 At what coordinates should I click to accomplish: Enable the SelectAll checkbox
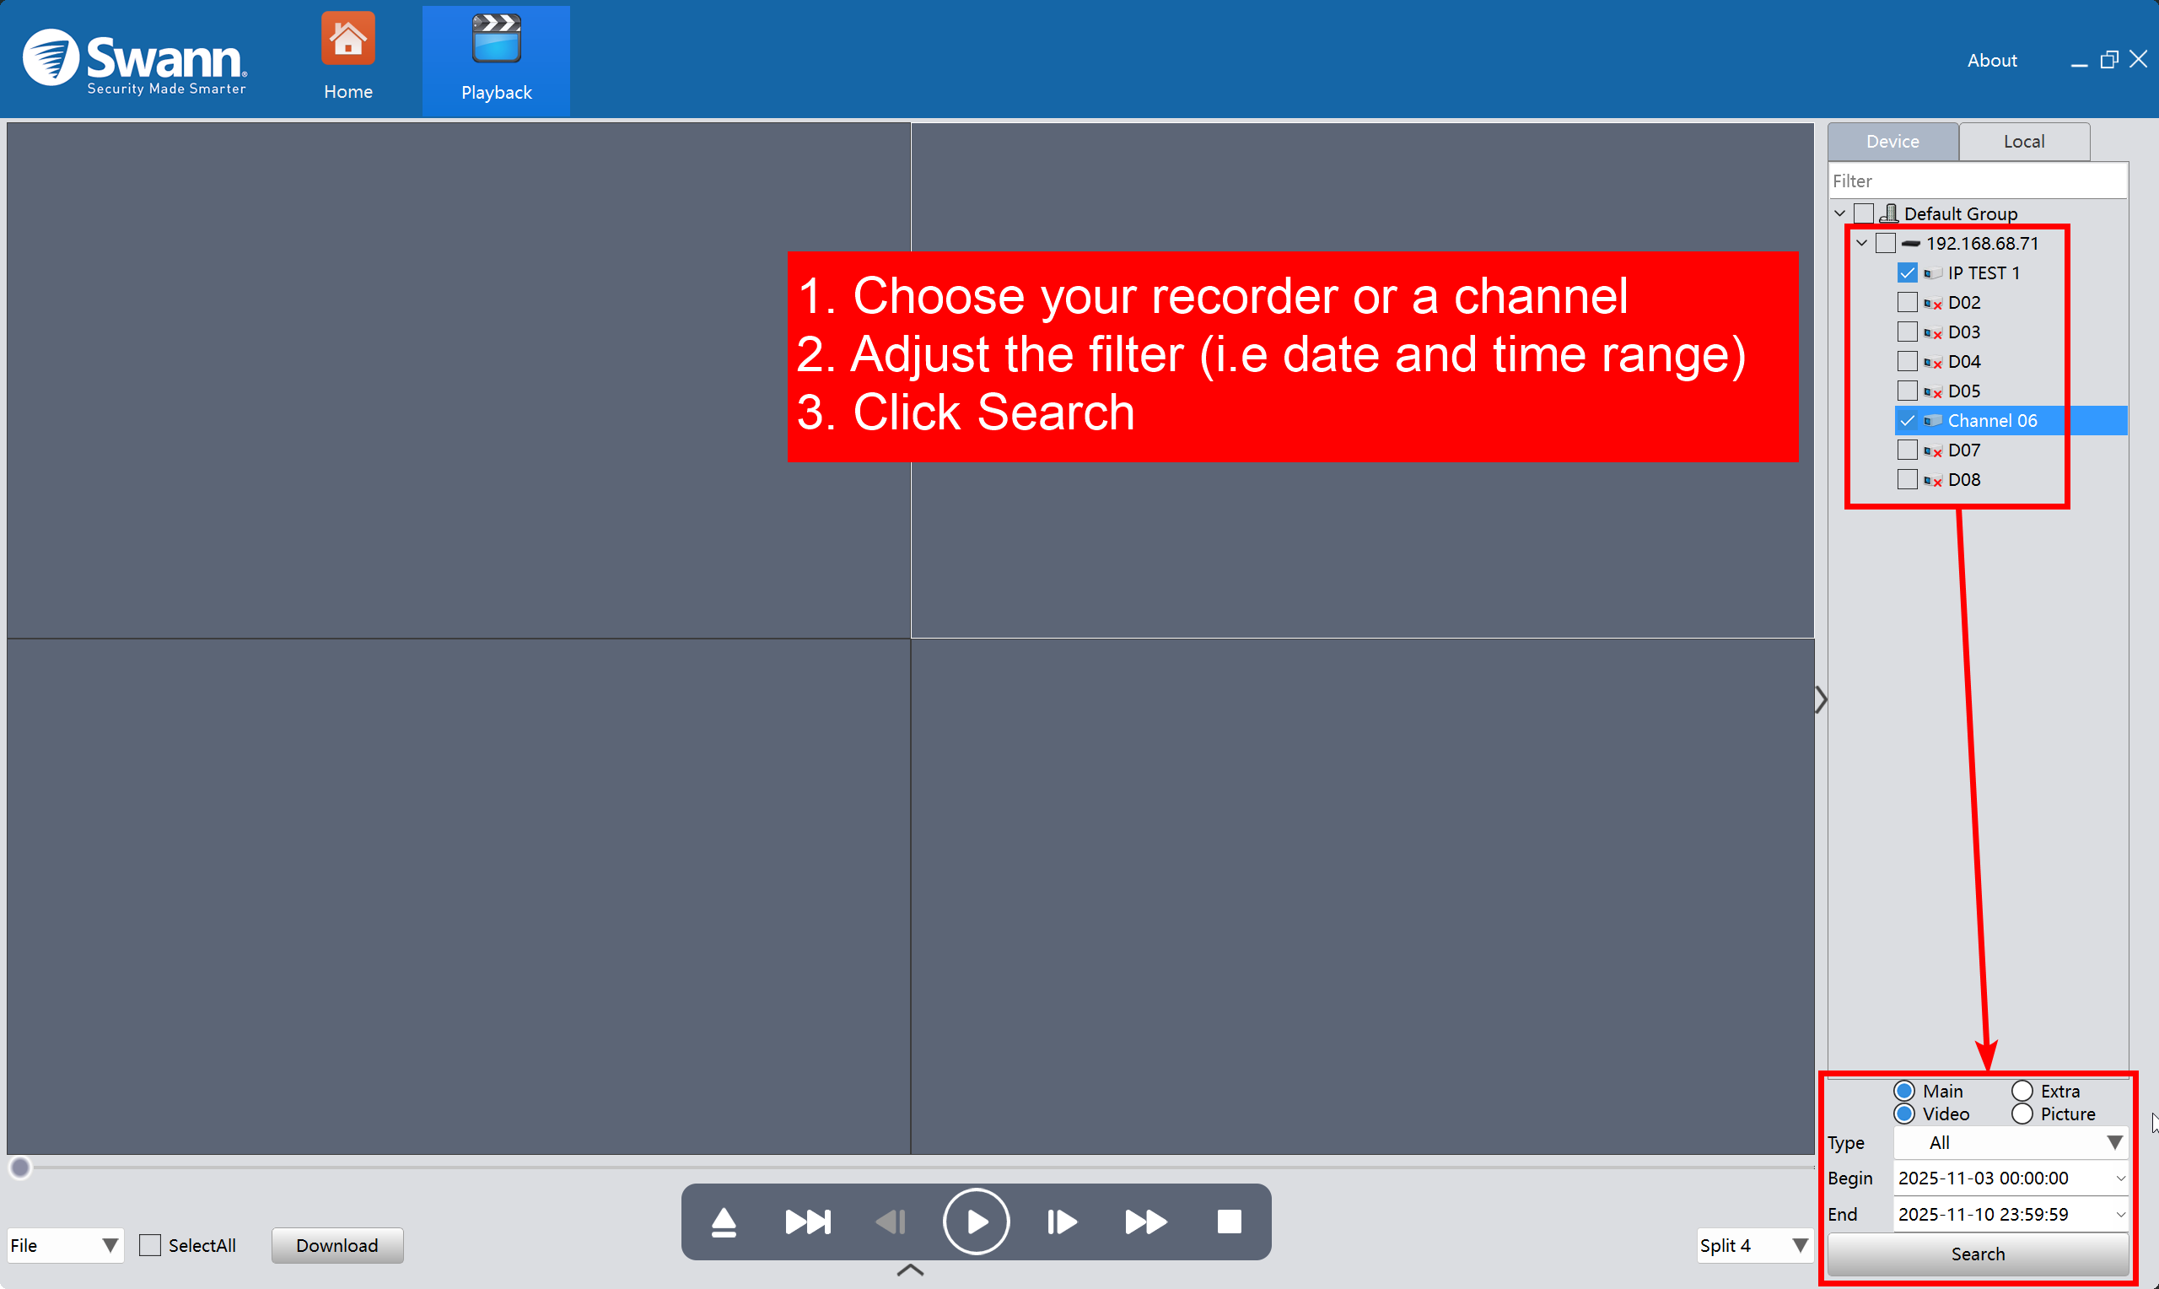[150, 1246]
